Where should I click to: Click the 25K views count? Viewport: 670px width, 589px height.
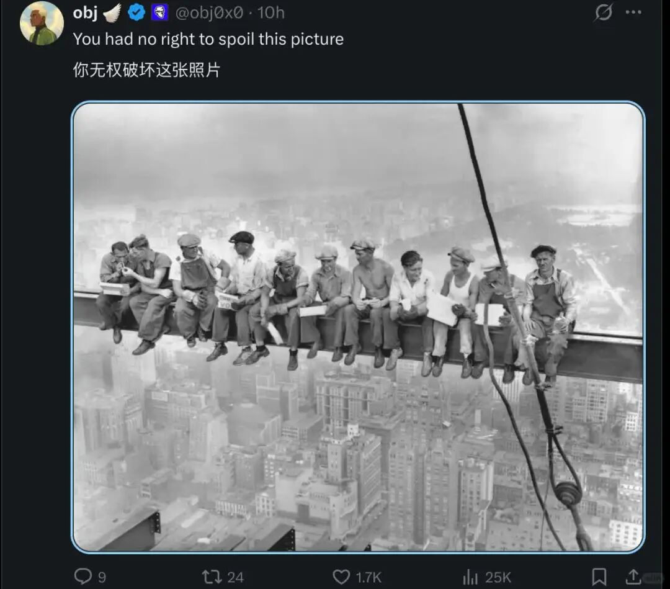pyautogui.click(x=498, y=577)
